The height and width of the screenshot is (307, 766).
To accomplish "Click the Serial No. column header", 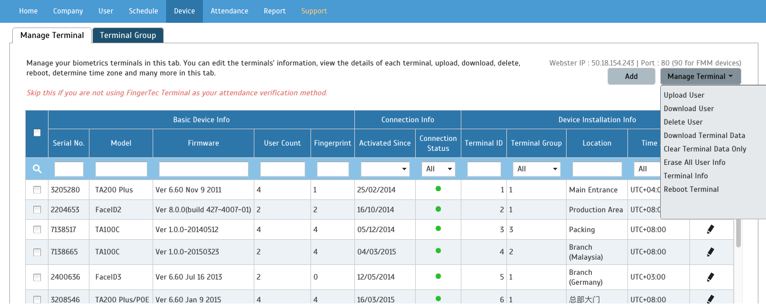I will pos(68,143).
